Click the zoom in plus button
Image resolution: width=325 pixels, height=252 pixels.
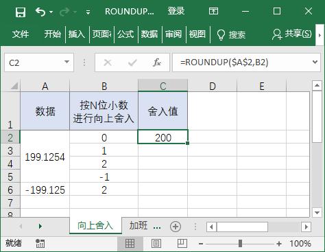(x=279, y=244)
